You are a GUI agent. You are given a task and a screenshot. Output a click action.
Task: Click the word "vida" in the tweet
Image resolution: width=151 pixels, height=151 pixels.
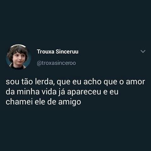point(49,92)
